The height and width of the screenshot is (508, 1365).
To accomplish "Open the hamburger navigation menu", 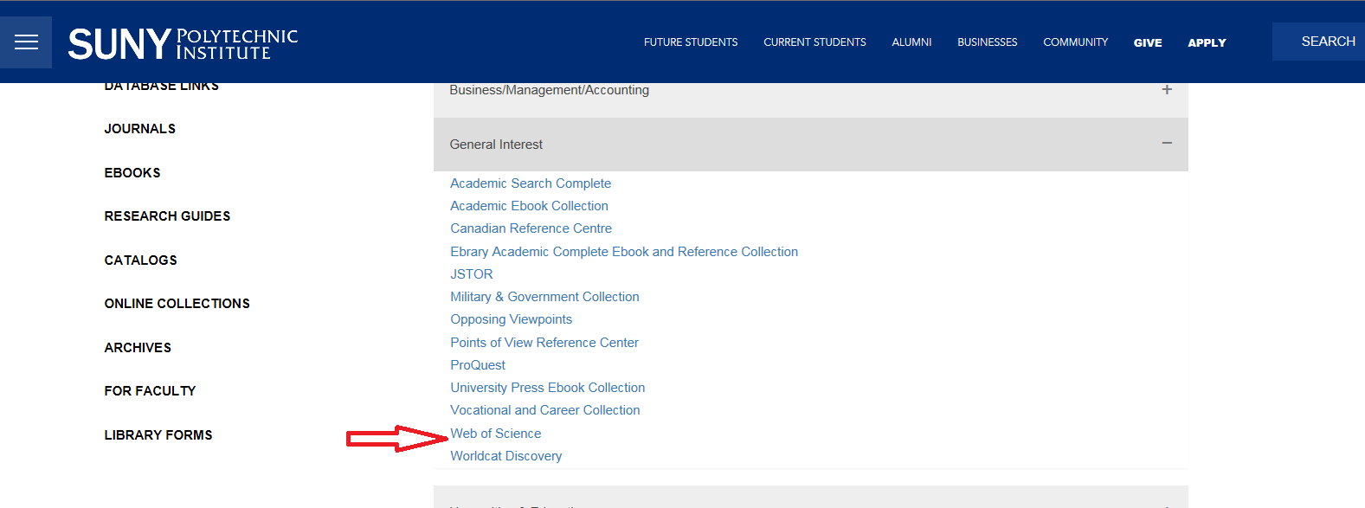I will (26, 42).
